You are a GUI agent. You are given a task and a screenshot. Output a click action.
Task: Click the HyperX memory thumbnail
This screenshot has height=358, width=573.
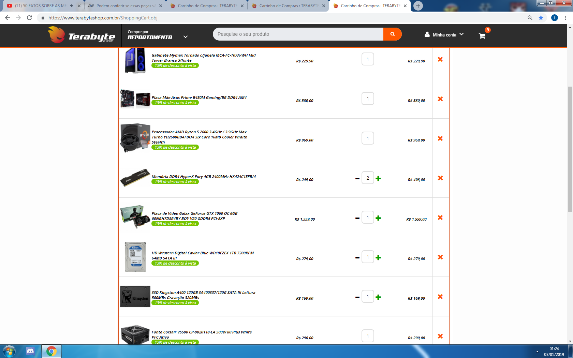click(135, 178)
